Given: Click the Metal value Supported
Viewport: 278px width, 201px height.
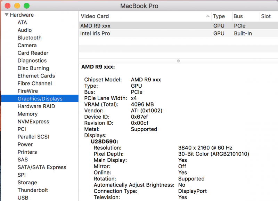Looking at the screenshot, I should [x=144, y=129].
